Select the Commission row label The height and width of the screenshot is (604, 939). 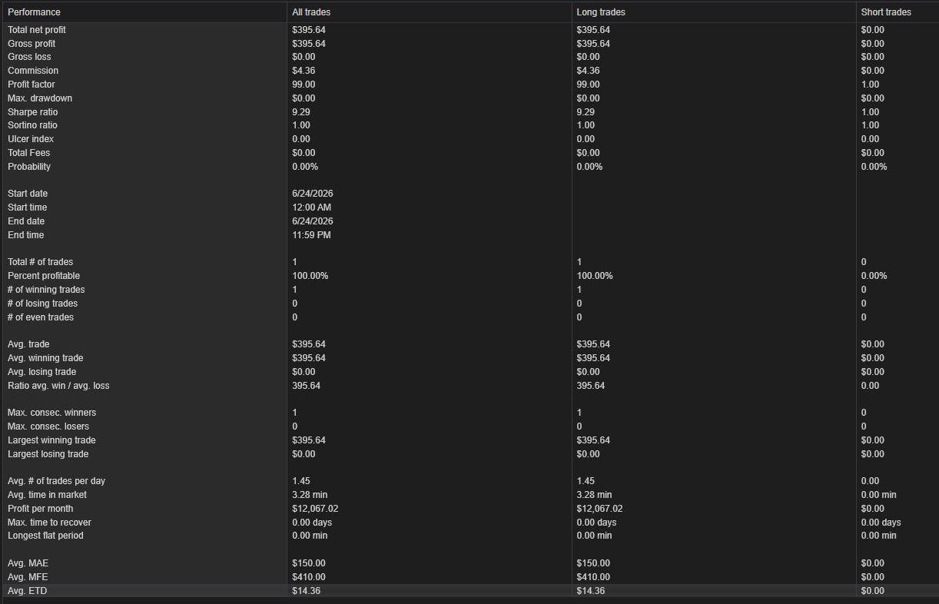(33, 71)
